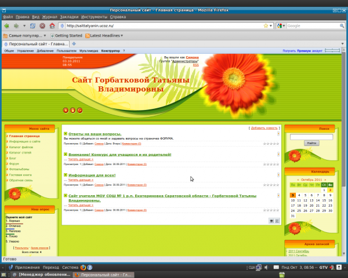
Task: Click the Forward navigation arrow
Action: 16,25
